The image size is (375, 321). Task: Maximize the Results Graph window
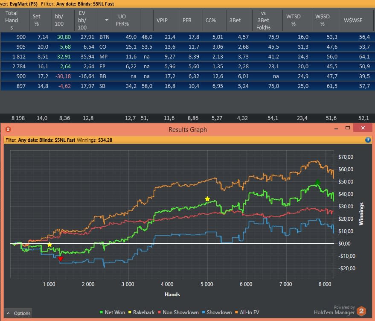click(348, 128)
